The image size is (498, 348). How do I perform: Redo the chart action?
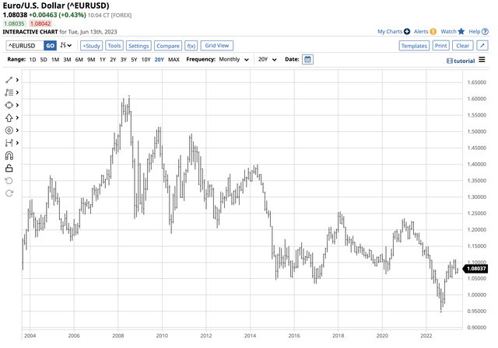coord(9,193)
